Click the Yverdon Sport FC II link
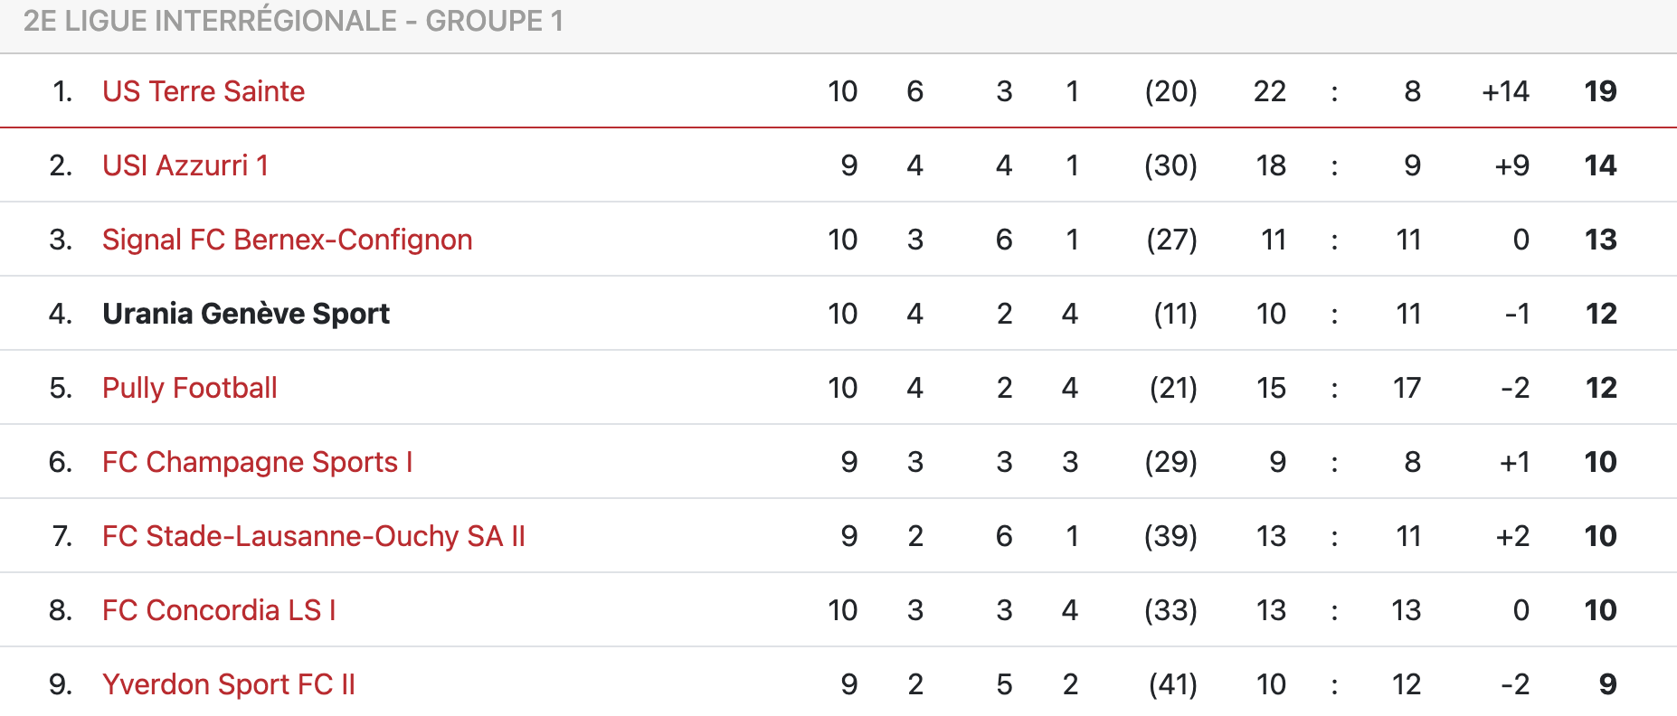This screenshot has width=1677, height=716. point(228,684)
